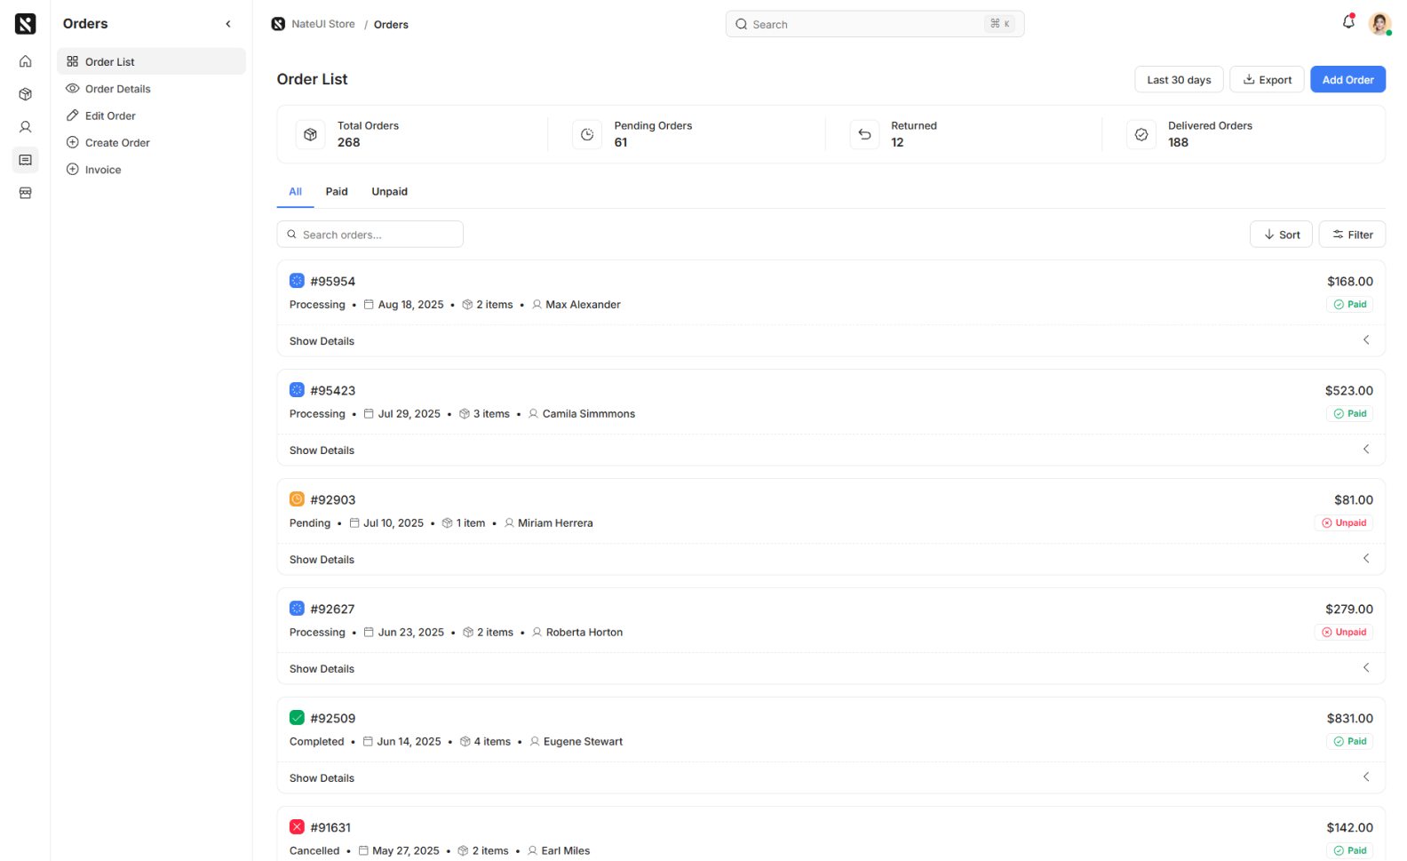
Task: Switch to the All tab
Action: pos(295,192)
